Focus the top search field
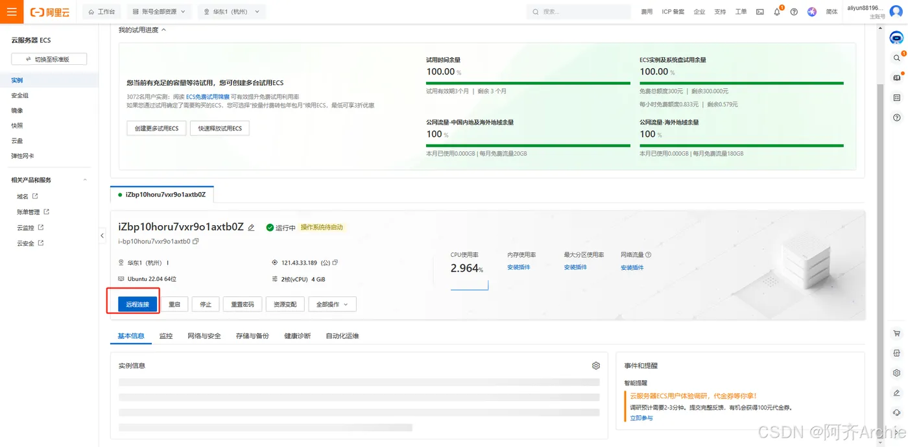This screenshot has height=447, width=908. tap(579, 12)
